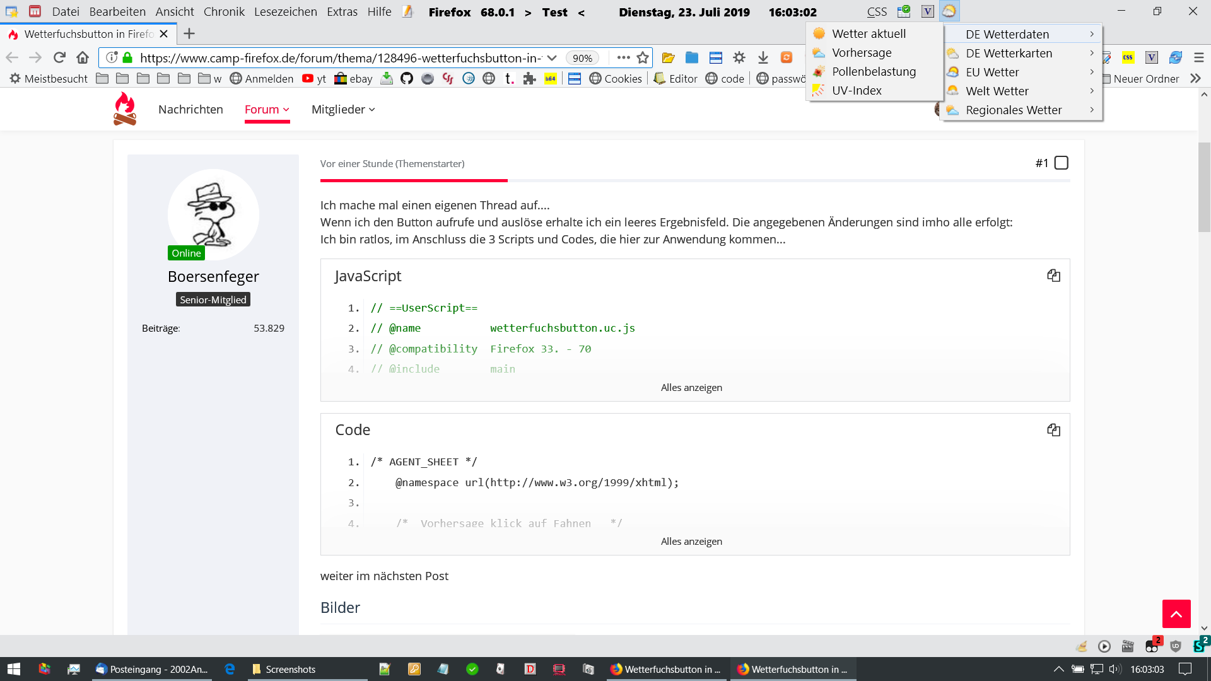The width and height of the screenshot is (1211, 681).
Task: Copy the Code block contents
Action: coord(1053,430)
